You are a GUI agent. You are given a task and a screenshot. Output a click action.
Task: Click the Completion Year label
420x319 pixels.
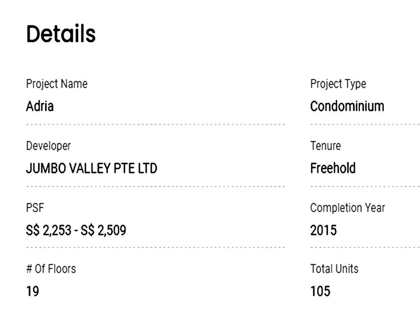pos(347,207)
